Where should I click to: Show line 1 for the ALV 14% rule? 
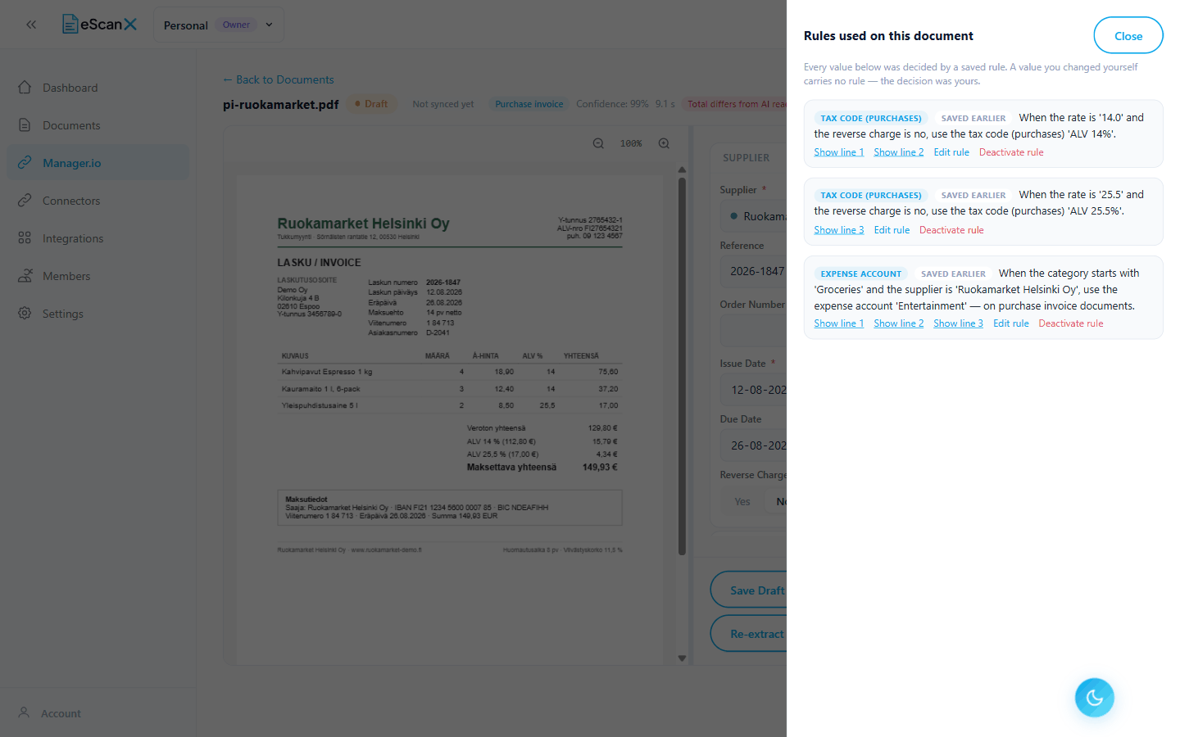click(x=839, y=152)
